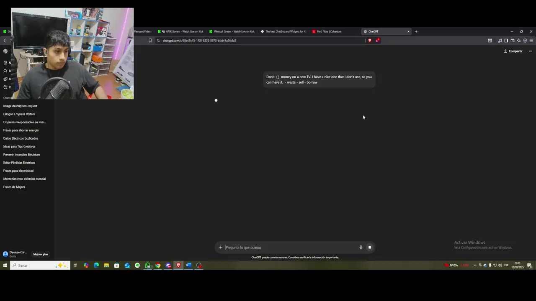Open the Empresas Responsables en Imá... chat
536x301 pixels.
pos(24,122)
